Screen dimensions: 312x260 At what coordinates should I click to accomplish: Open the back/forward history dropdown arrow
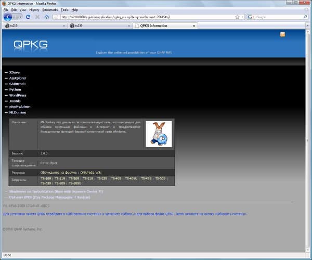tap(20, 17)
